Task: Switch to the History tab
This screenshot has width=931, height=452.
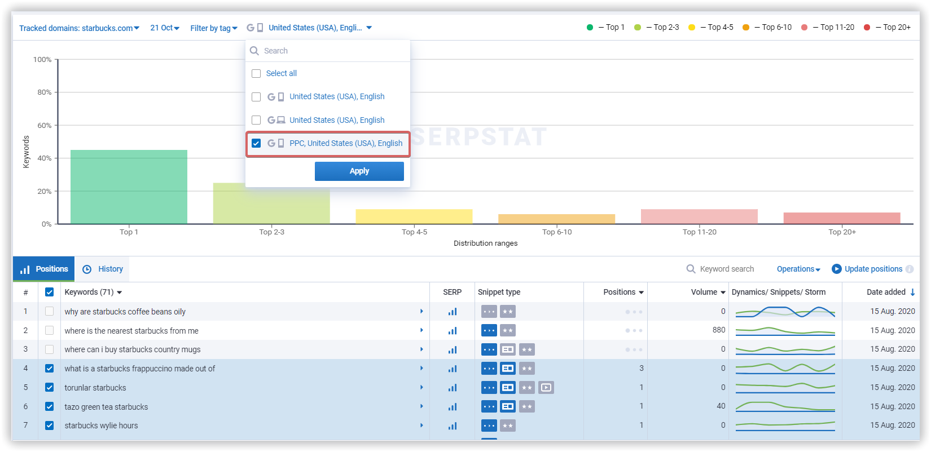Action: pyautogui.click(x=102, y=269)
